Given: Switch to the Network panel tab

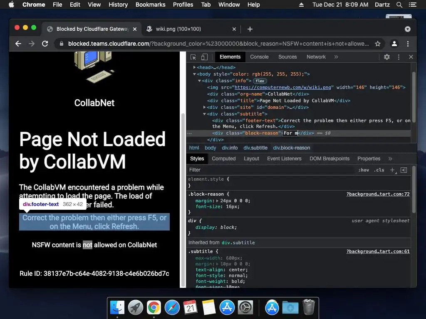Looking at the screenshot, I should (x=316, y=57).
